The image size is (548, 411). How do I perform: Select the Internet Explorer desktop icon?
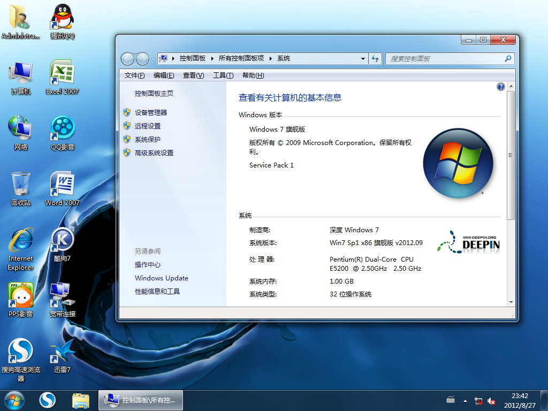pos(21,249)
